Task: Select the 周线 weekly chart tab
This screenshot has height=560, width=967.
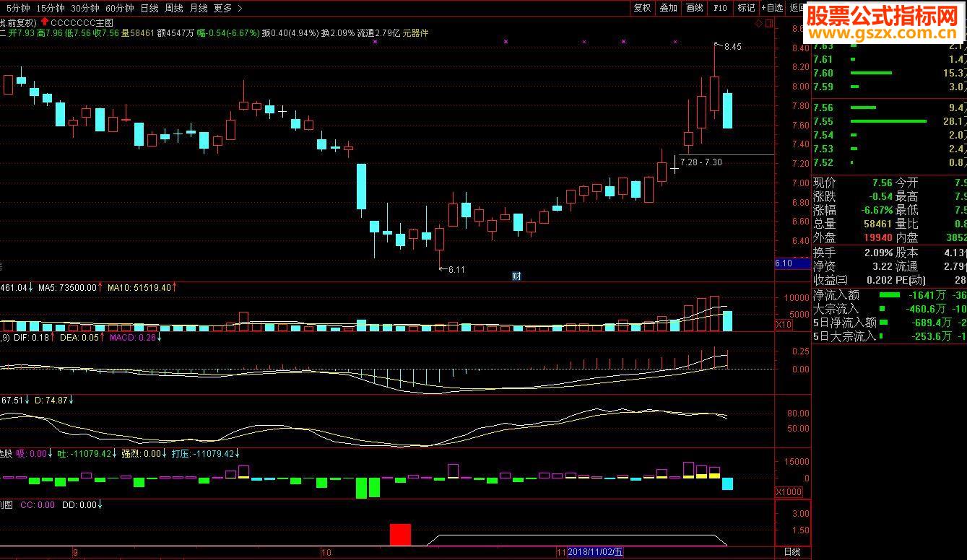Action: pyautogui.click(x=174, y=8)
